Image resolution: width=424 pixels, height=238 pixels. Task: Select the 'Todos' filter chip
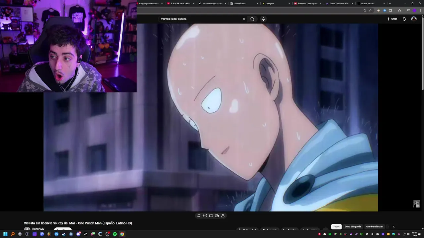point(336,227)
